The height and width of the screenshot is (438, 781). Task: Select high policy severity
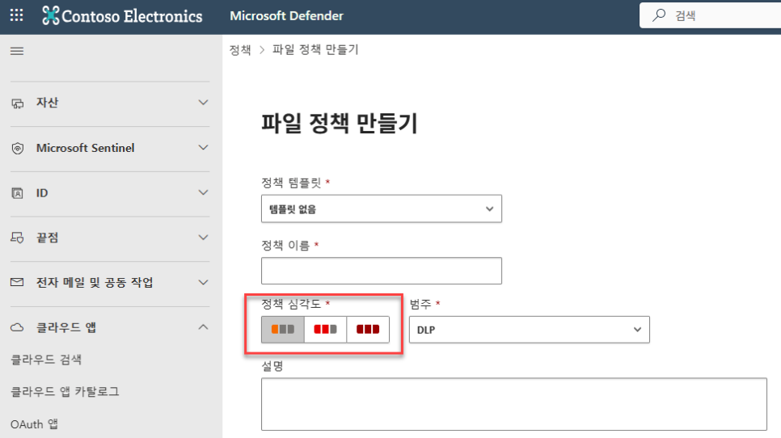click(x=368, y=330)
